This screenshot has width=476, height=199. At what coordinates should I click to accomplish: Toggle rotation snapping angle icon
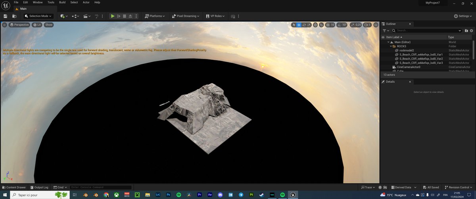click(x=339, y=25)
